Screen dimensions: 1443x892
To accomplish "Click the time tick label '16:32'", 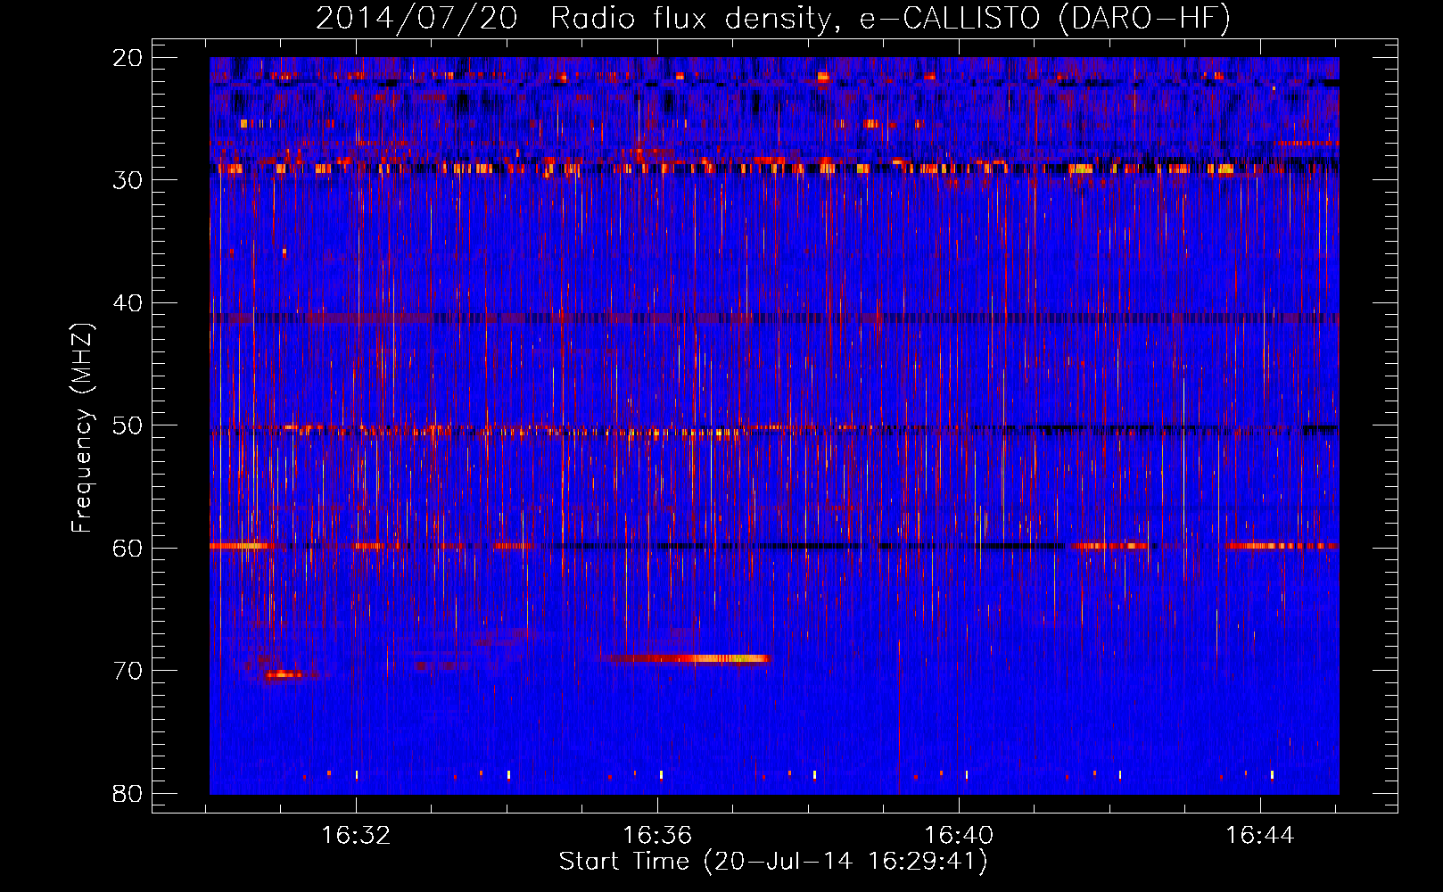I will tap(356, 836).
